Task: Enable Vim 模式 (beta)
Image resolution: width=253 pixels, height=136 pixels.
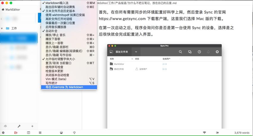Action: [x=69, y=79]
